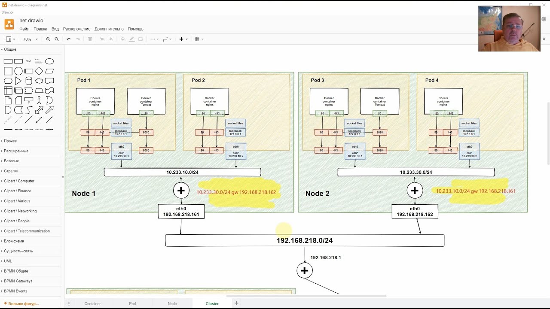This screenshot has height=309, width=550.
Task: Click the Zoom Out magnifier icon
Action: (57, 39)
